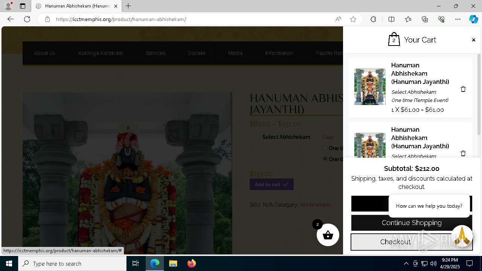This screenshot has height=271, width=482.
Task: Proceed with Checkout button
Action: 412,242
